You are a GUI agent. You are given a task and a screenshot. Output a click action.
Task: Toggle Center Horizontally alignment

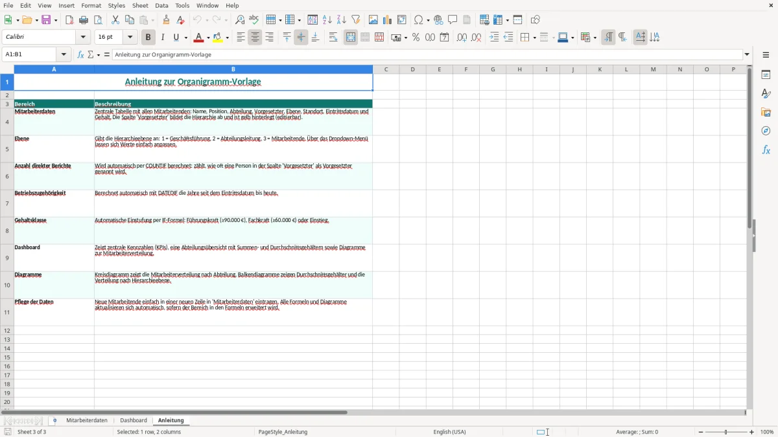point(255,38)
